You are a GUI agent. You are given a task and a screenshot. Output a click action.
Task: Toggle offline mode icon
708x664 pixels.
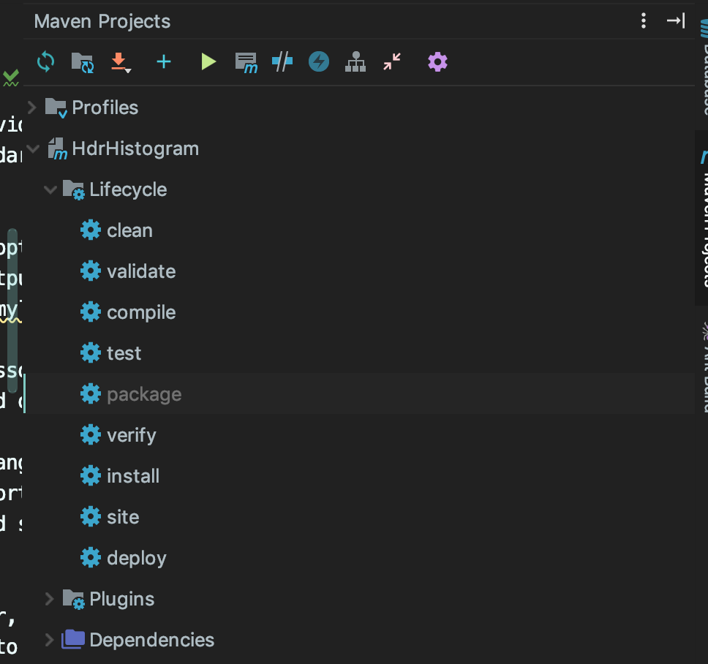tap(282, 62)
